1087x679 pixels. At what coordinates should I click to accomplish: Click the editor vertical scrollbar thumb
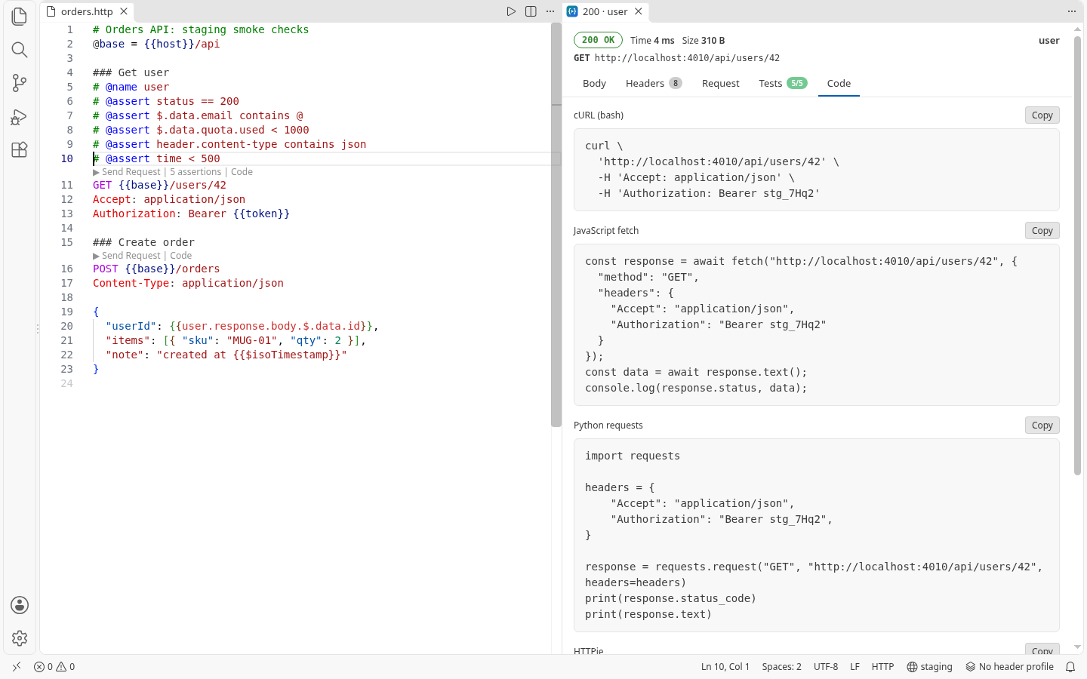[556, 224]
